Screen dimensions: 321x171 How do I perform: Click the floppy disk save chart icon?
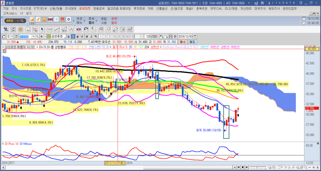pyautogui.click(x=171, y=37)
